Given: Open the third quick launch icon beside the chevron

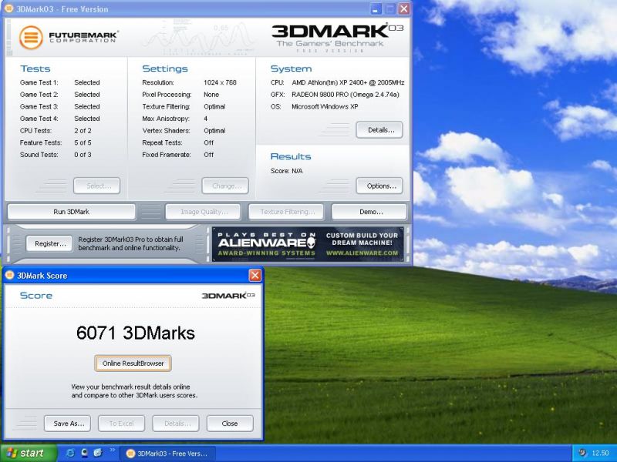Looking at the screenshot, I should point(98,453).
